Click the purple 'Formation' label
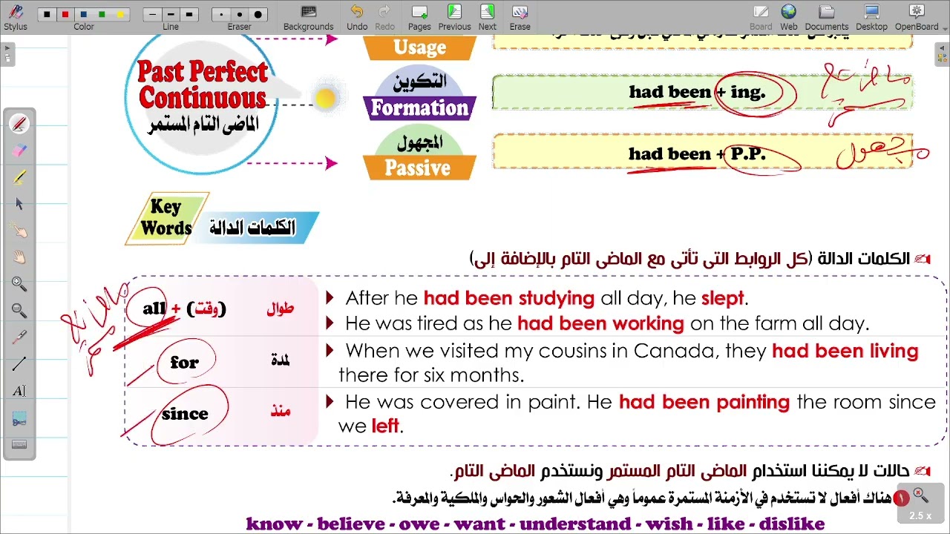 pyautogui.click(x=419, y=108)
